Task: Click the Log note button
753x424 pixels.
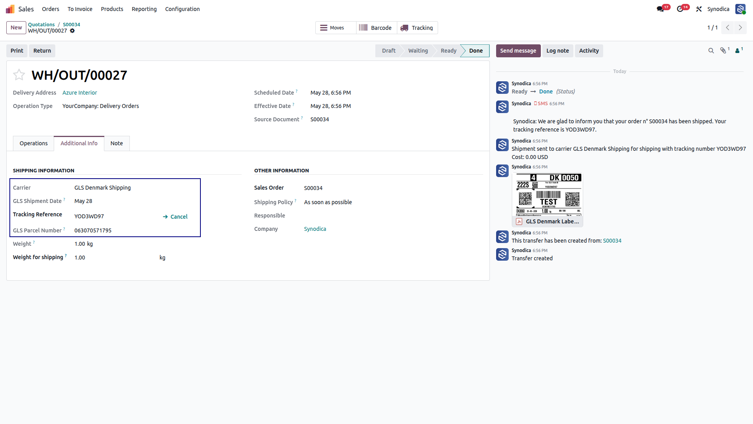Action: pos(557,51)
